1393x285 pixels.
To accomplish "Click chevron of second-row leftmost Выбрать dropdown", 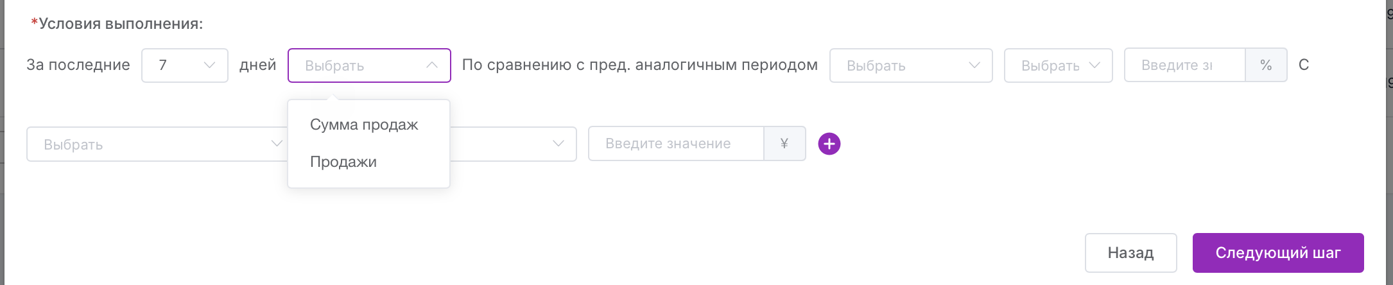I will tap(277, 143).
